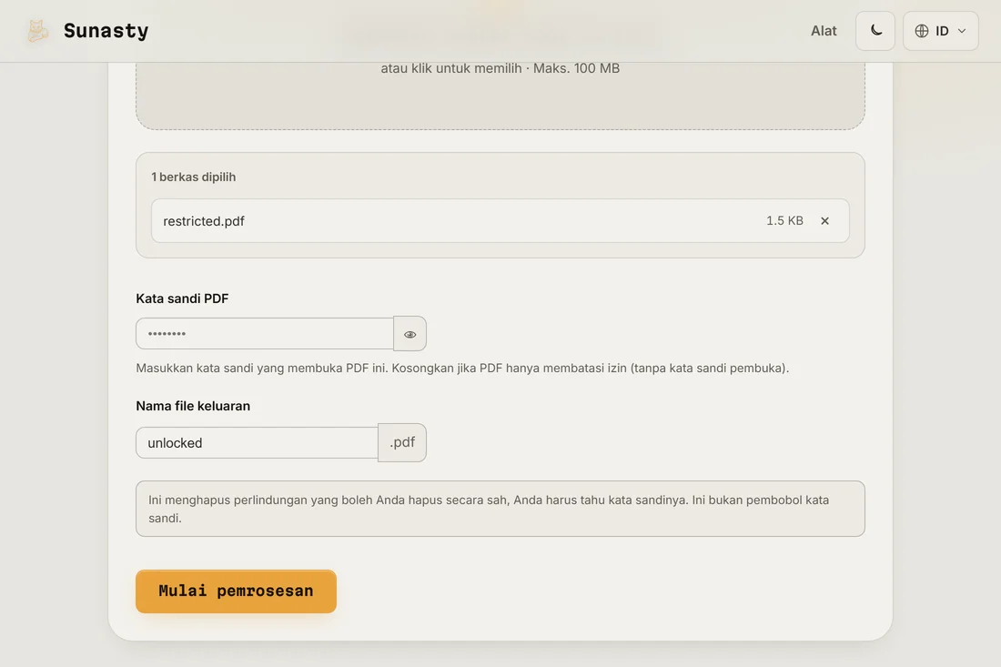Click the Kata sandi PDF label
Screen dimensions: 1001x667
tap(182, 298)
